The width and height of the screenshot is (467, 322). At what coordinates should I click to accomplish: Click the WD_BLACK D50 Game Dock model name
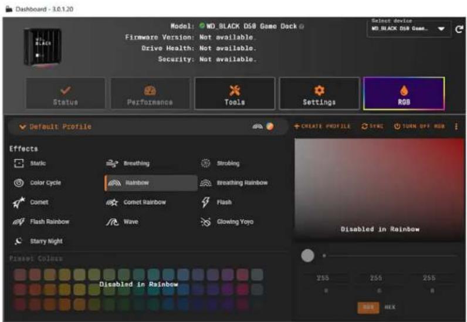251,26
